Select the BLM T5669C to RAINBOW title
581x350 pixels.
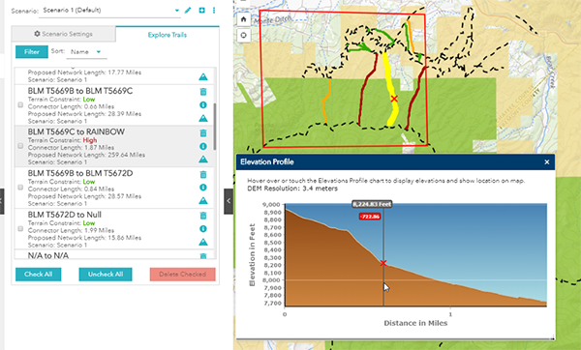click(x=76, y=131)
